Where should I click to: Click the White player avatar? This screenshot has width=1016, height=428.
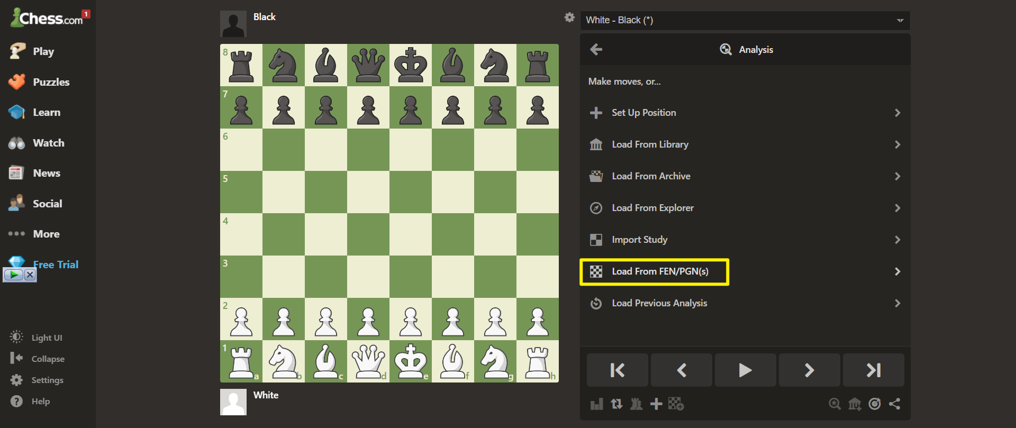pos(233,402)
